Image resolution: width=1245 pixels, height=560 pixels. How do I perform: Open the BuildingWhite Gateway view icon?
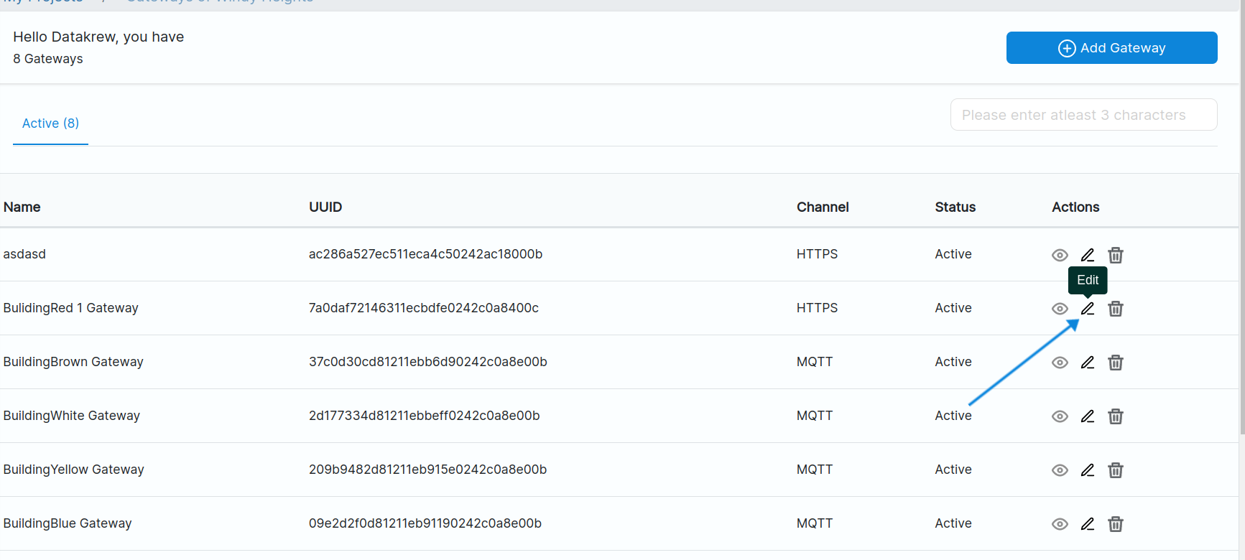click(1060, 416)
